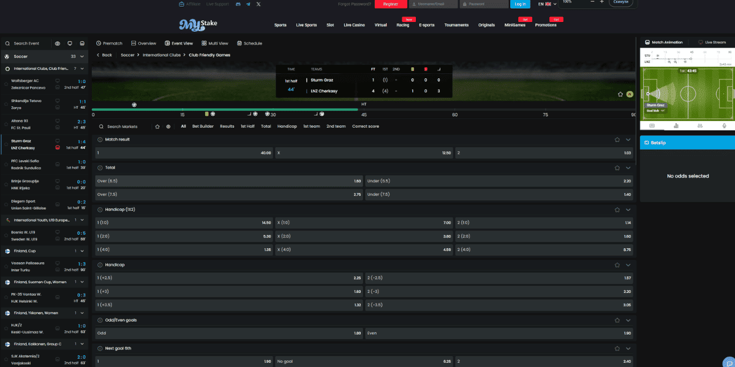Switch to Multi View tab
The image size is (735, 367).
coord(214,43)
